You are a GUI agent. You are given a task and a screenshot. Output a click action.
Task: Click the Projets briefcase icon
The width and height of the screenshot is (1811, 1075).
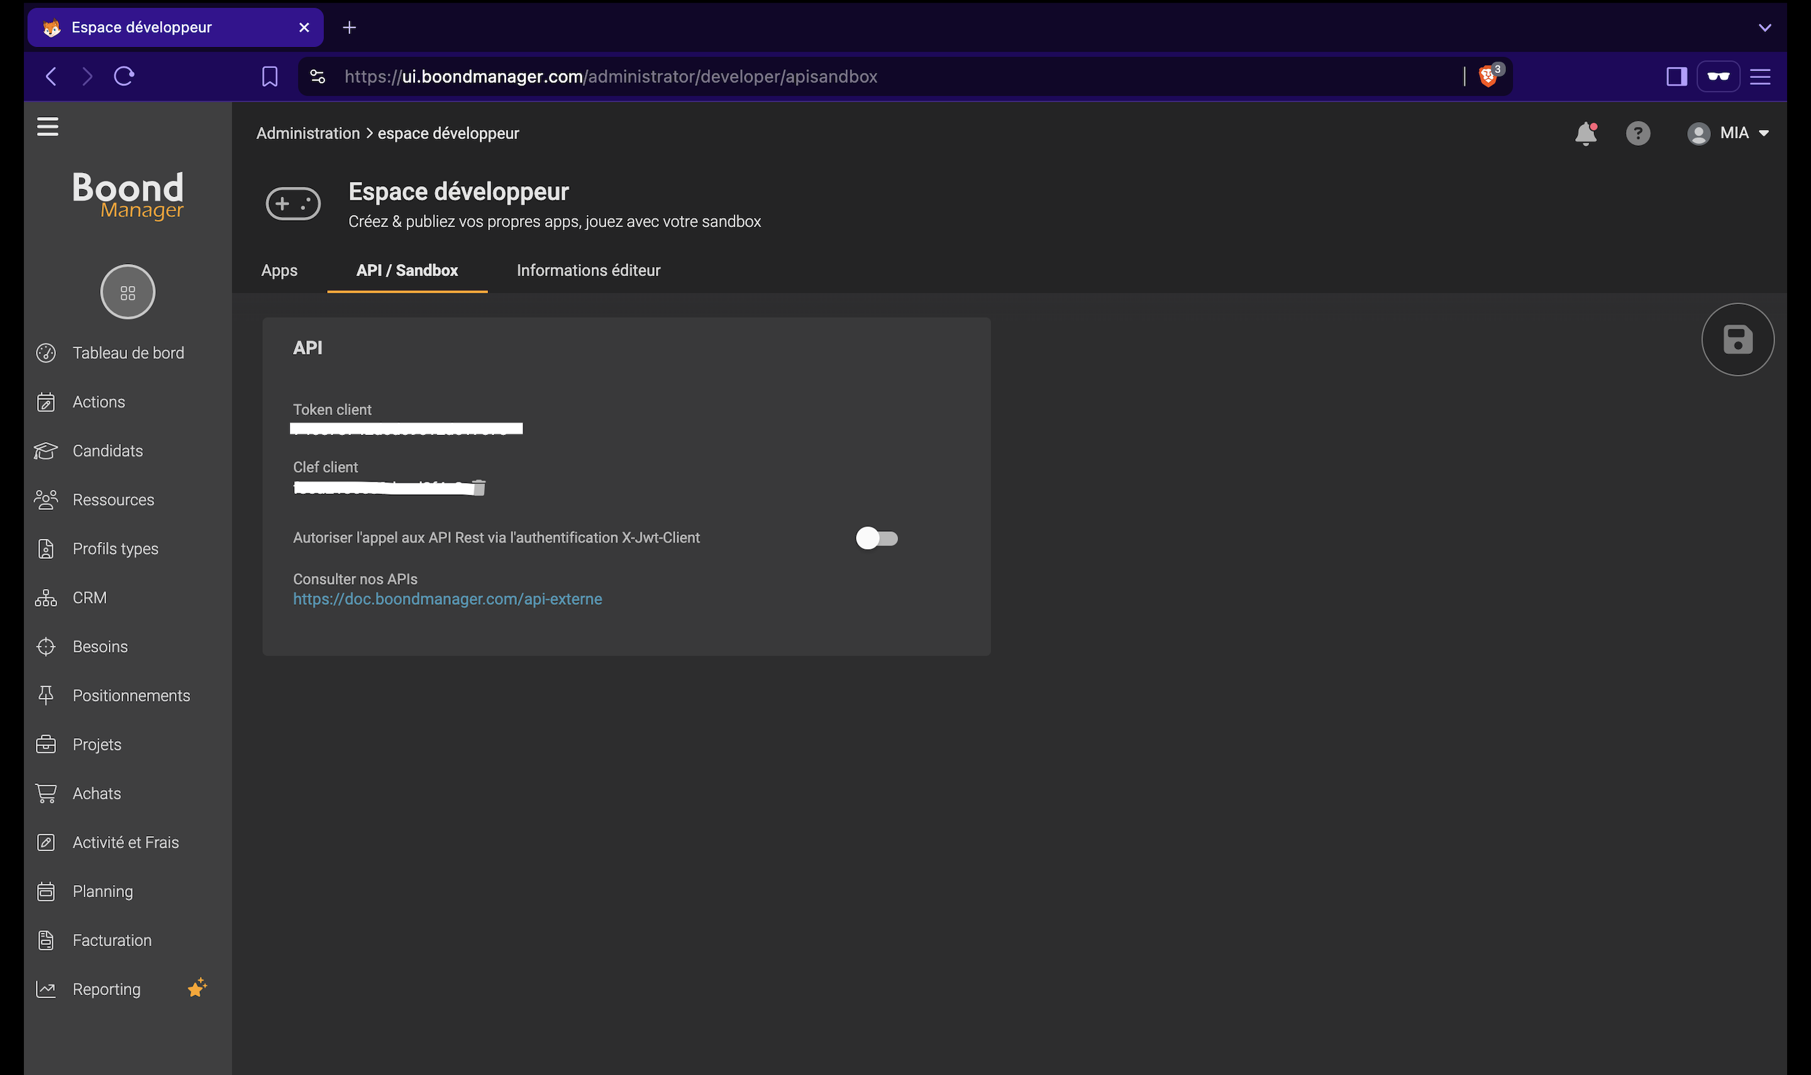coord(46,745)
